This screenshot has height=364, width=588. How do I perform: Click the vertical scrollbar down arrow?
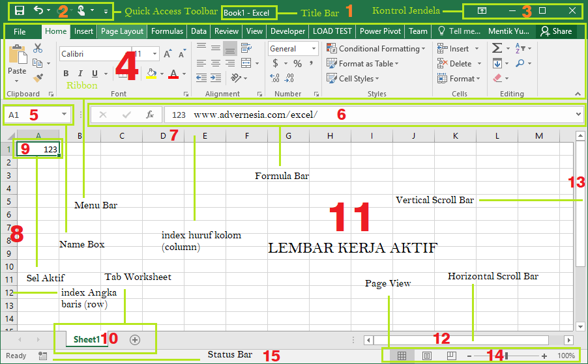(580, 326)
